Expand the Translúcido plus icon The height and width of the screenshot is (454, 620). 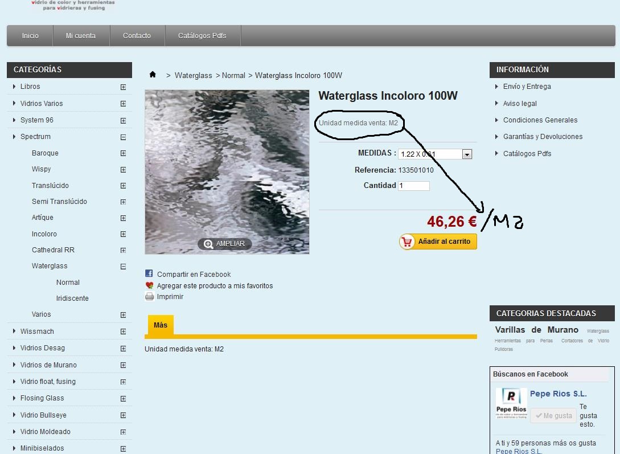tap(124, 186)
